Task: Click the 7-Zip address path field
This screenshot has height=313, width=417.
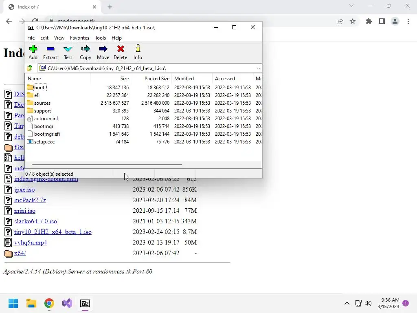Action: (150, 68)
